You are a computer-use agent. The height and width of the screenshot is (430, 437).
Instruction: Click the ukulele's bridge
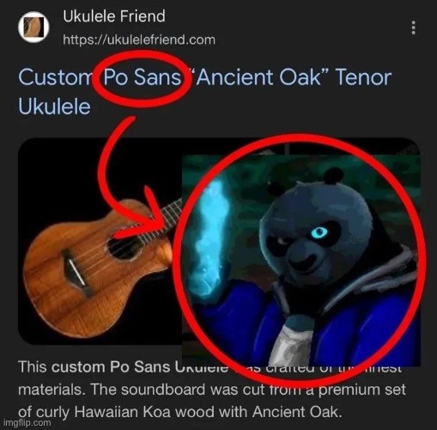tap(76, 273)
